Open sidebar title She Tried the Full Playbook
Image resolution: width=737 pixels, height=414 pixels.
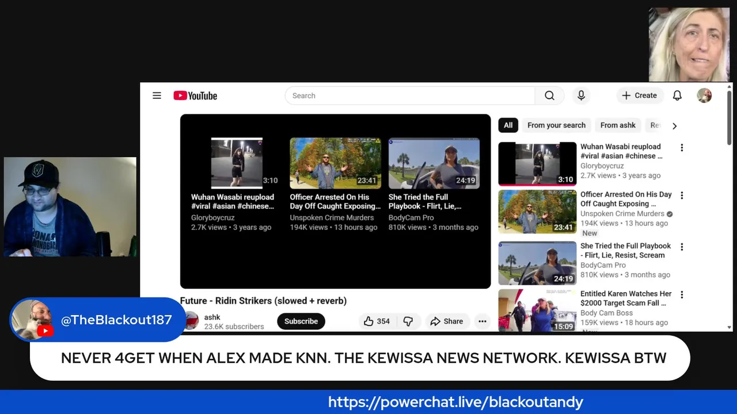pyautogui.click(x=625, y=250)
